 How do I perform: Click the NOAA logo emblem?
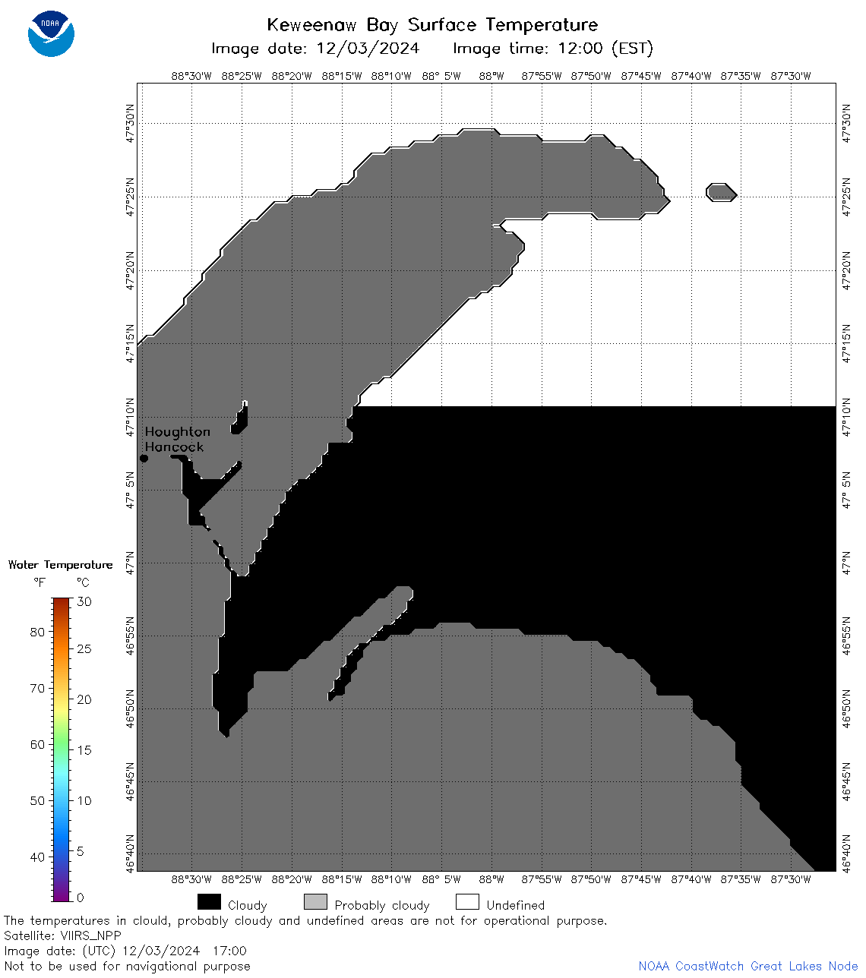click(x=51, y=33)
